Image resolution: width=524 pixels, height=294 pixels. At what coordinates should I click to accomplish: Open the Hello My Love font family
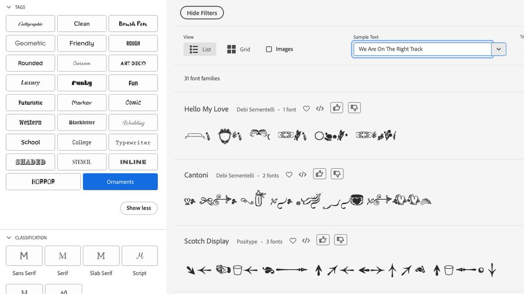[x=207, y=109]
